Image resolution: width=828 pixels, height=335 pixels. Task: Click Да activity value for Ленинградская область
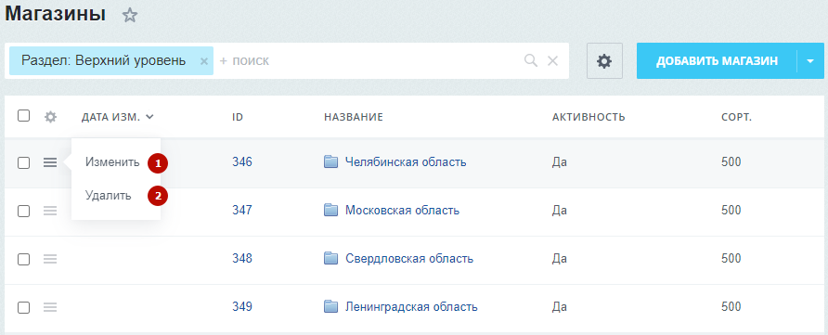[x=560, y=306]
